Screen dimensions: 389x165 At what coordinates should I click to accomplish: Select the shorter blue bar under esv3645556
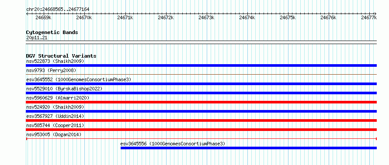pos(249,148)
